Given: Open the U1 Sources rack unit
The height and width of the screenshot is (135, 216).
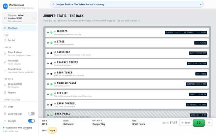Looking at the screenshot, I should [x=127, y=32].
